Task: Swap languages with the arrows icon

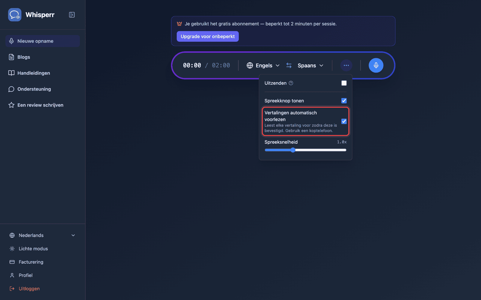Action: [289, 65]
